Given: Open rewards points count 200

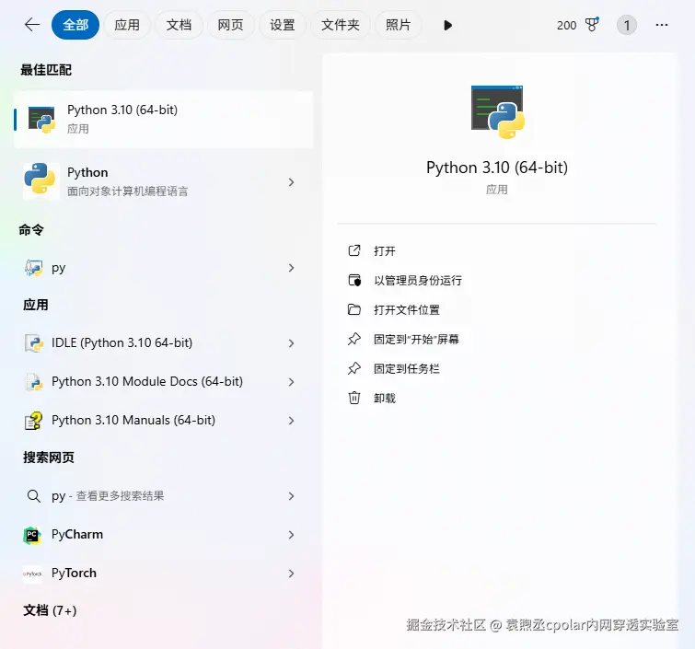Looking at the screenshot, I should coord(566,25).
